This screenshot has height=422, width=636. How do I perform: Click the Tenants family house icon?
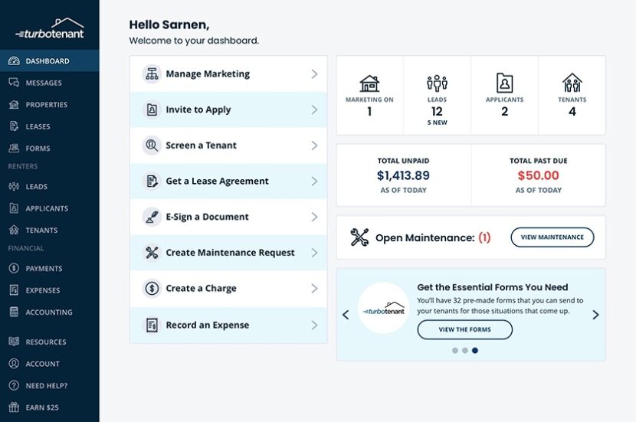[x=572, y=83]
